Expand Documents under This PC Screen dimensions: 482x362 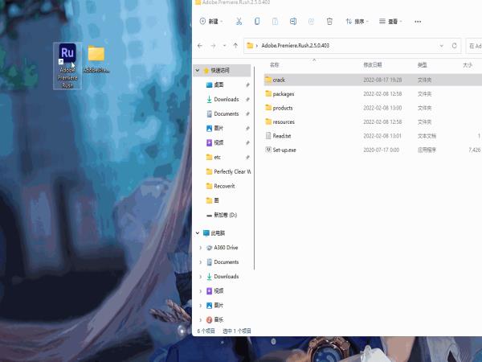pyautogui.click(x=201, y=262)
